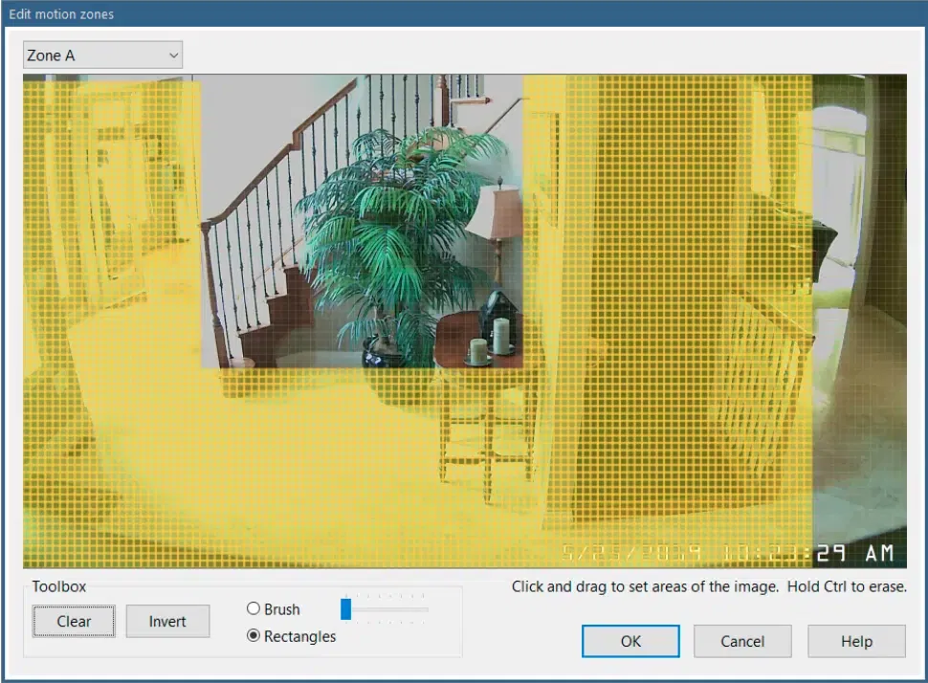
Task: Click the camera timestamp overlay
Action: [x=727, y=553]
